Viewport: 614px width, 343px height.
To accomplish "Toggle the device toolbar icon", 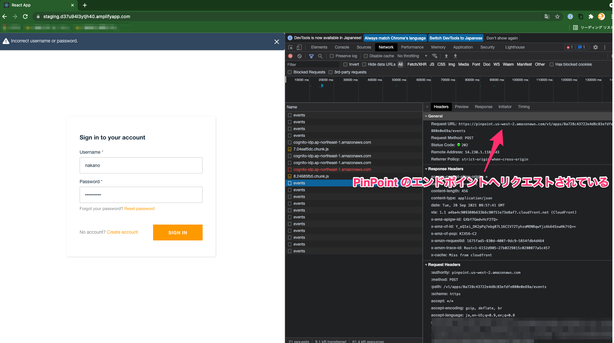I will click(x=299, y=47).
